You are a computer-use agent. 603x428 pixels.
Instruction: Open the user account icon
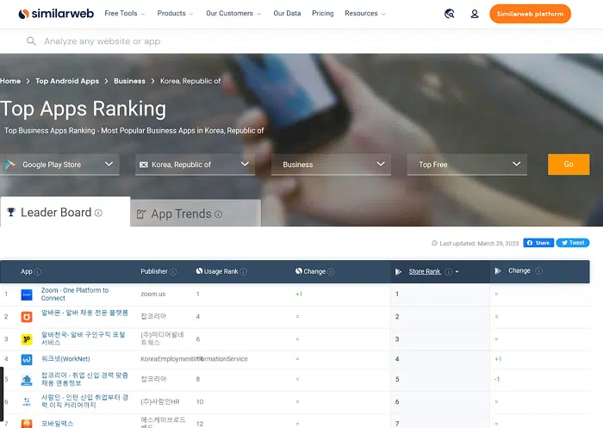475,14
